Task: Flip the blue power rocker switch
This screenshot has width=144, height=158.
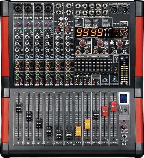Action: point(124,98)
